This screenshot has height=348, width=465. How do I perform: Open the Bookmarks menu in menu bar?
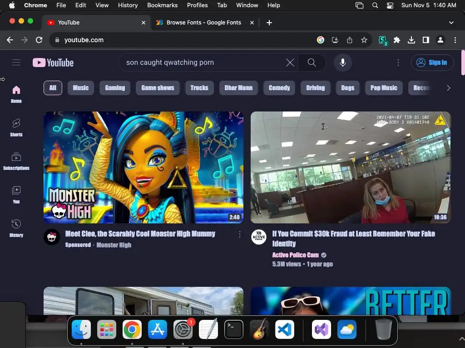tap(162, 5)
